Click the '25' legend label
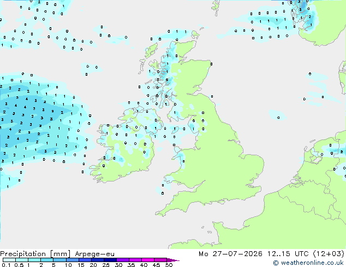 106,265
